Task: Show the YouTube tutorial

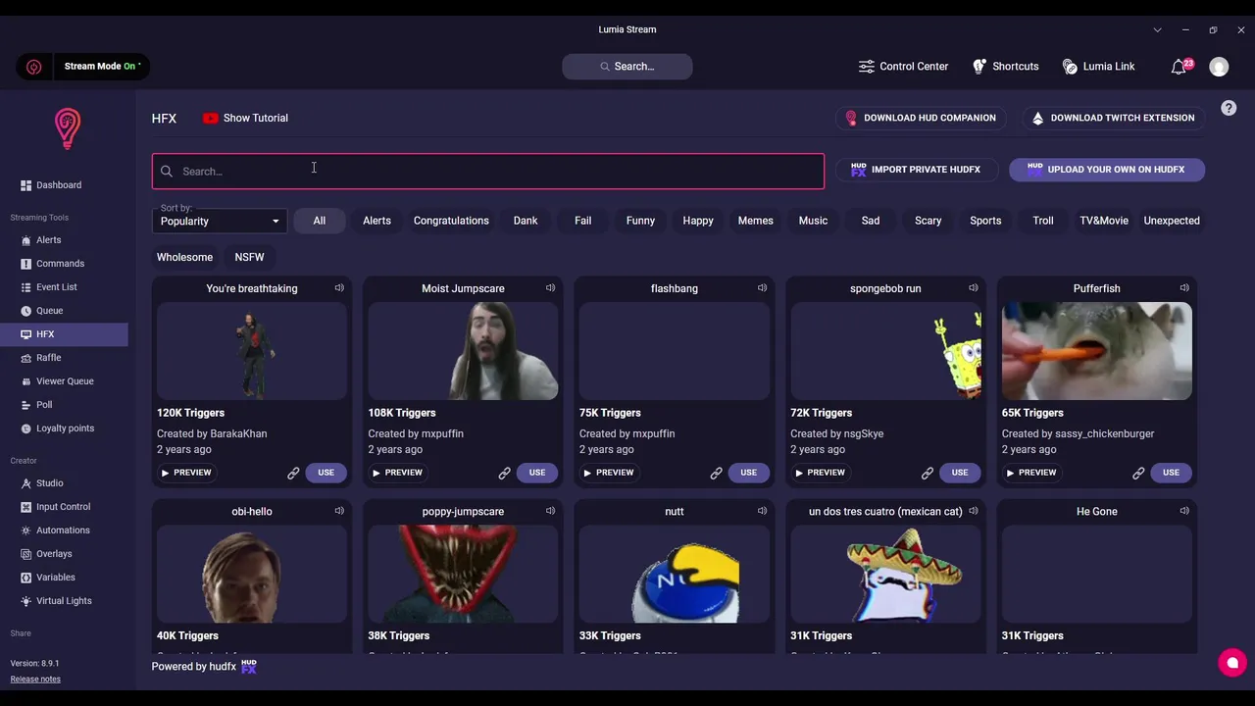Action: tap(245, 118)
